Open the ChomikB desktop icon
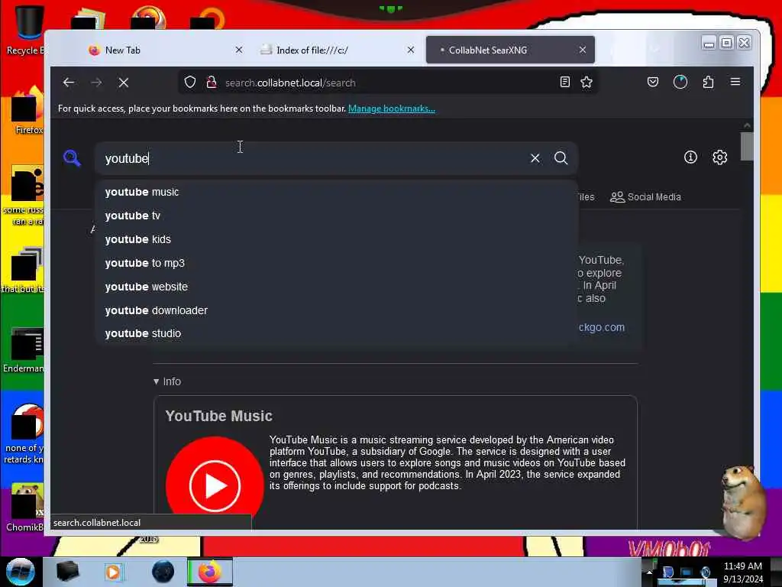The height and width of the screenshot is (587, 782). pos(25,507)
